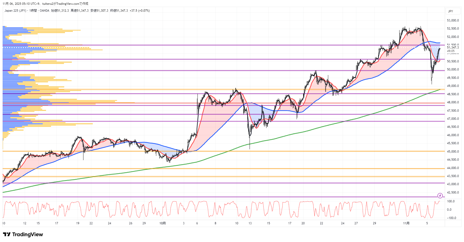Click the OANDA source label
464x242 pixels.
point(45,11)
